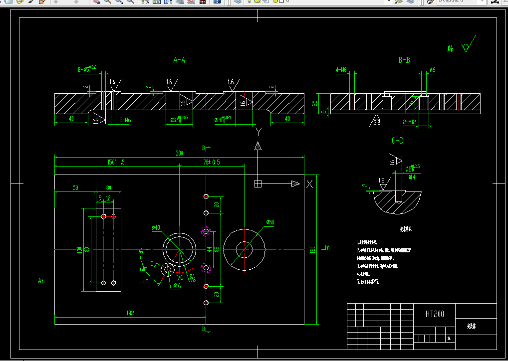This screenshot has height=361, width=508.
Task: Click the ø6 hole callout
Action: [433, 70]
